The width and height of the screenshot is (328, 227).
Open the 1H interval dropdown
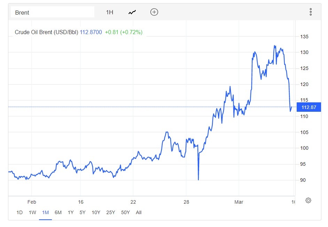(110, 12)
